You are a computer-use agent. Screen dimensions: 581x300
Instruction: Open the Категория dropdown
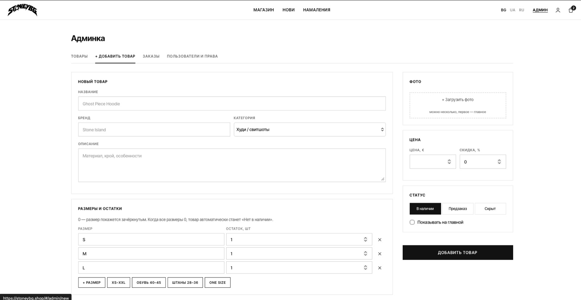(310, 129)
